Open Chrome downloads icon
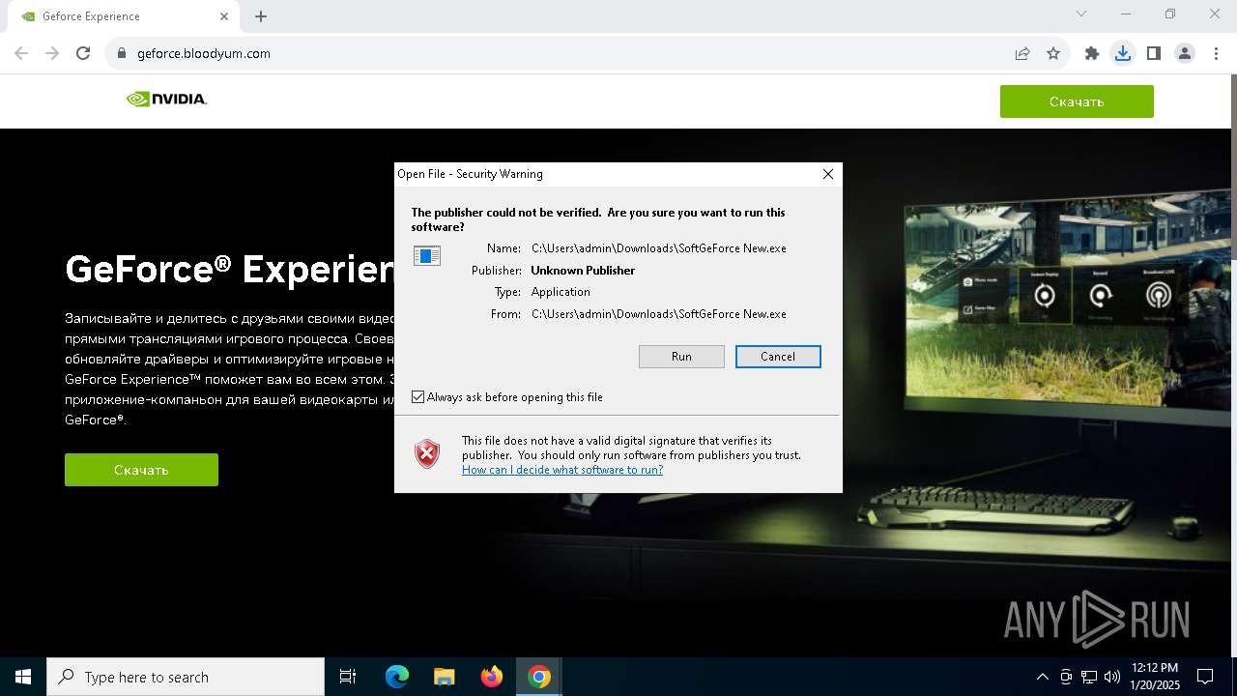This screenshot has height=696, width=1237. click(x=1123, y=54)
